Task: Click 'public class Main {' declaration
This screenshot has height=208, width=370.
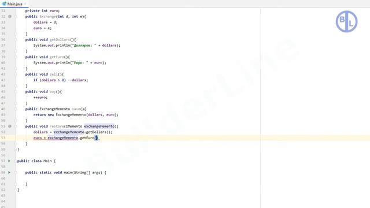Action: tap(36, 161)
